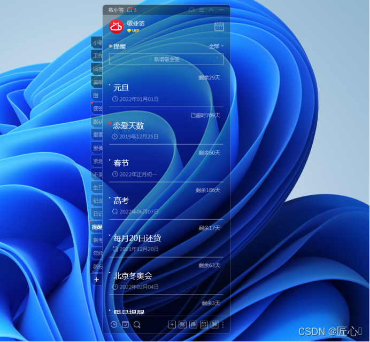This screenshot has height=342, width=370.
Task: Click the 剩余29天 countdown label
Action: pos(209,77)
